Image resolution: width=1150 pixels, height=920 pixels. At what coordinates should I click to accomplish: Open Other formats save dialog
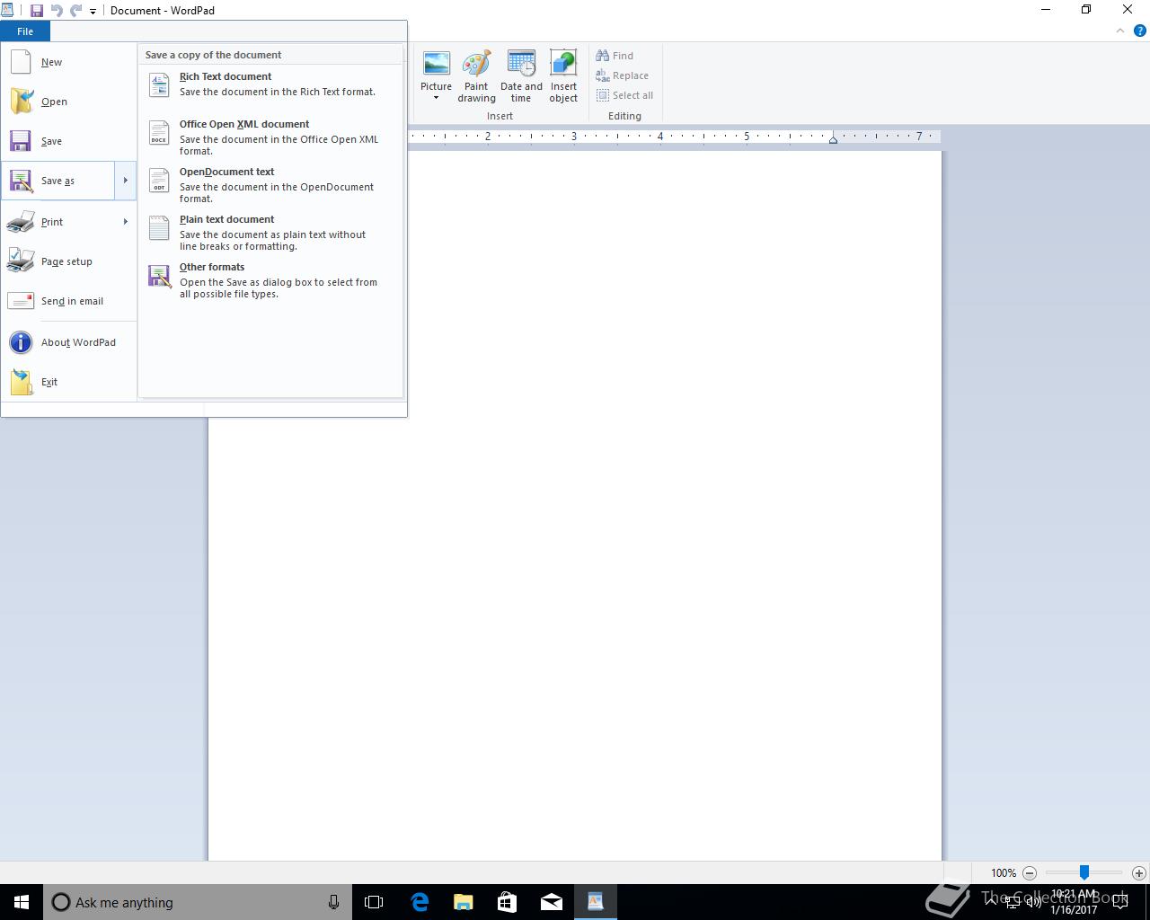tap(270, 280)
